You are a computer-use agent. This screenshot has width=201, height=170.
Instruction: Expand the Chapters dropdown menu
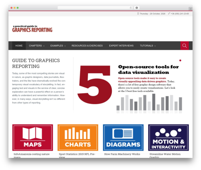[37, 46]
